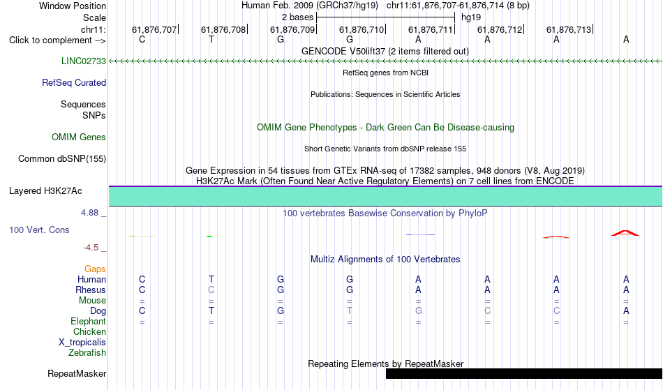This screenshot has height=390, width=663.
Task: Click the OMIM Gene Phenotypes green title
Action: click(386, 128)
